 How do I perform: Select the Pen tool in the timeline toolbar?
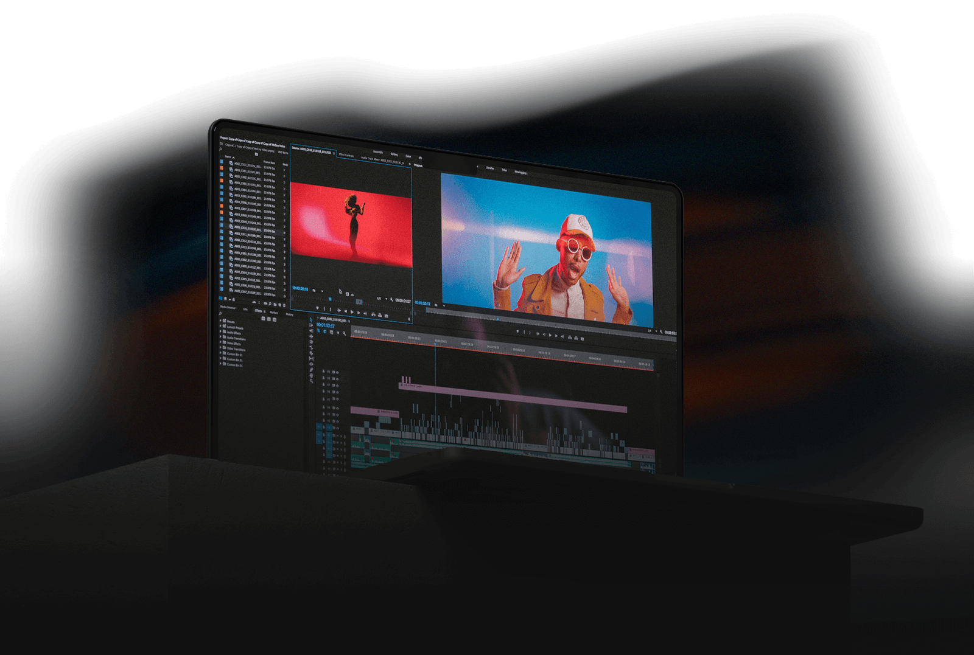tap(311, 364)
